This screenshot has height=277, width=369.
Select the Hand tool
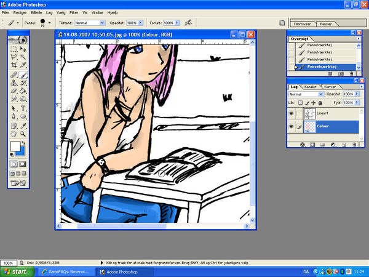pyautogui.click(x=14, y=134)
